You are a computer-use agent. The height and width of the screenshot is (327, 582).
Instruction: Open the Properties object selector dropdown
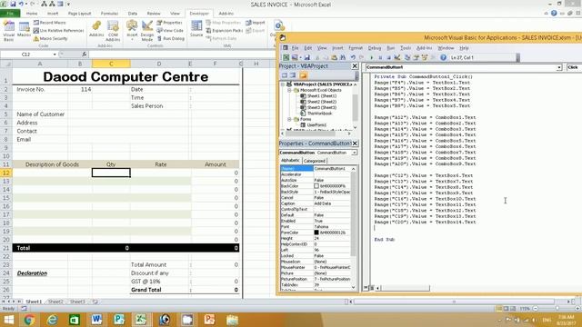click(x=355, y=153)
